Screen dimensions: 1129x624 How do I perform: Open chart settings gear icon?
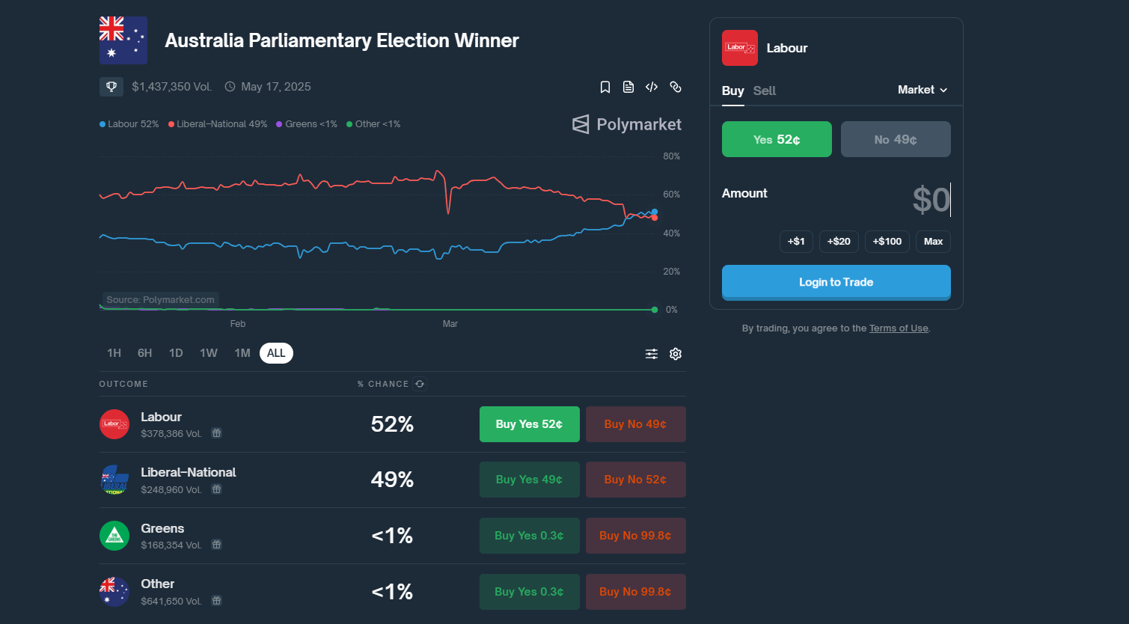676,354
